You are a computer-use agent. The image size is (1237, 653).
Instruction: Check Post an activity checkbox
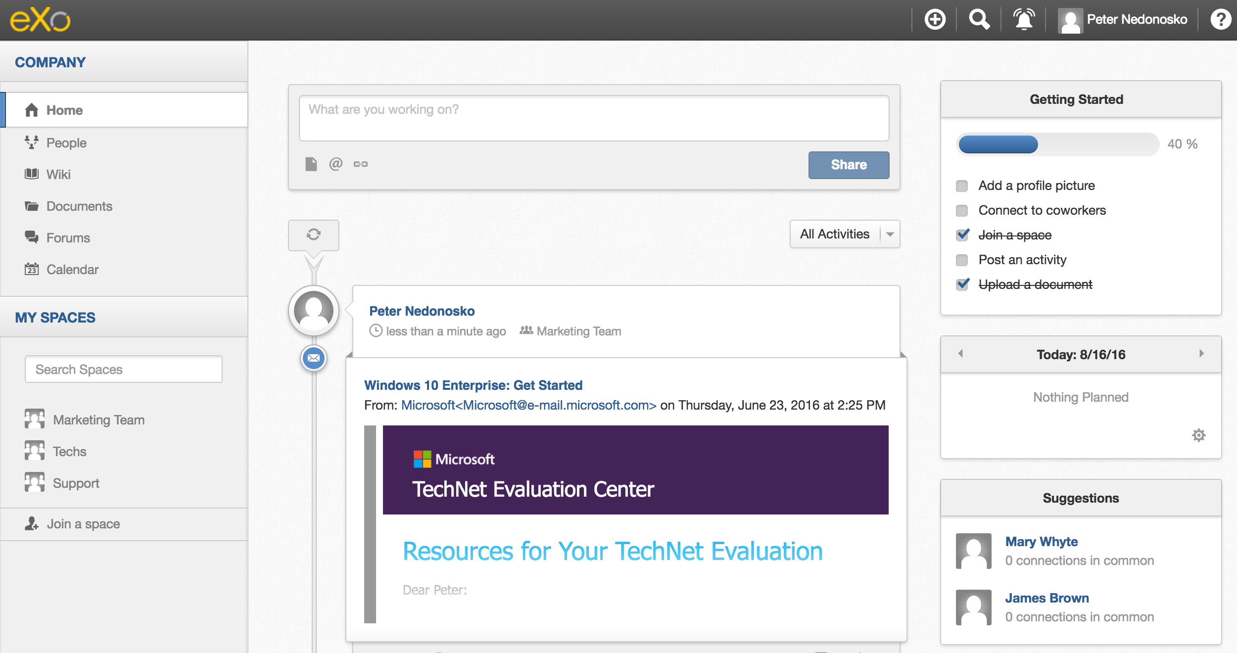click(962, 260)
